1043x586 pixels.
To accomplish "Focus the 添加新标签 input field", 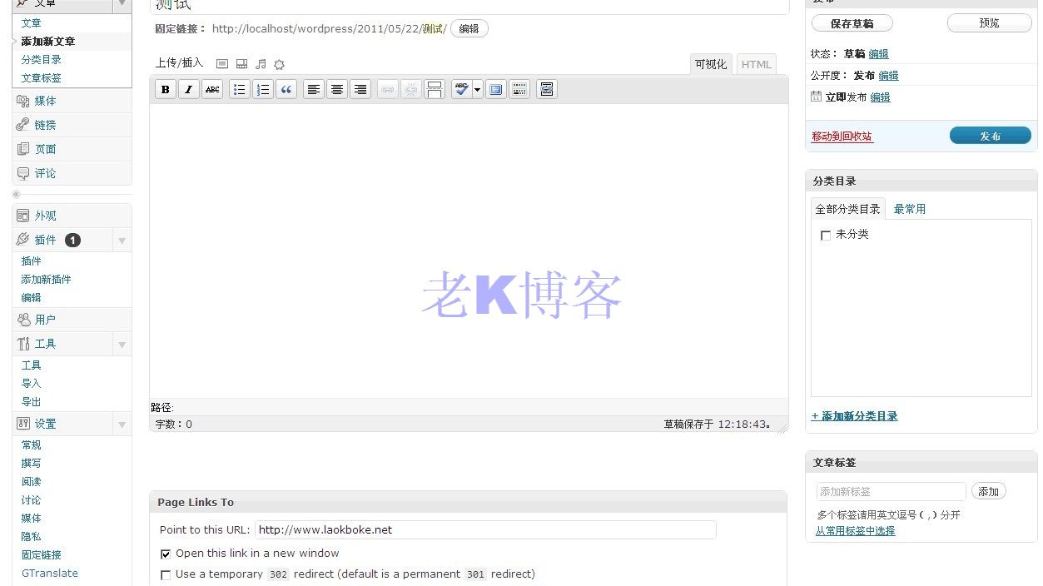I will pos(891,492).
